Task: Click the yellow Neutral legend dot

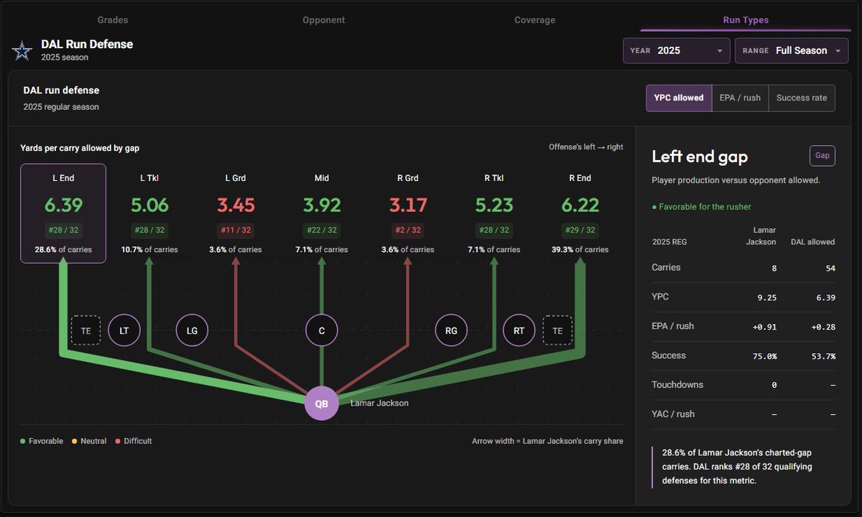Action: pos(74,441)
